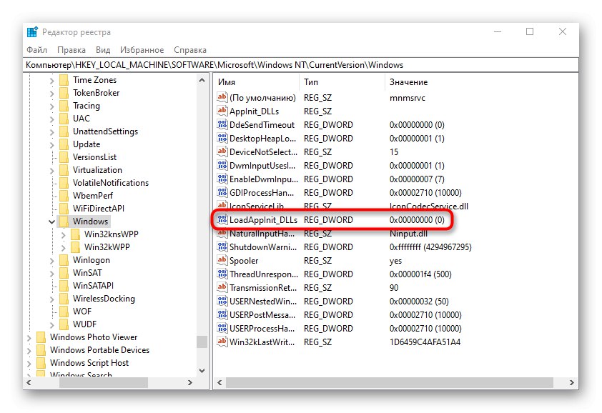The width and height of the screenshot is (602, 413).
Task: Select the EnableDwmInpu... value name
Action: 264,179
